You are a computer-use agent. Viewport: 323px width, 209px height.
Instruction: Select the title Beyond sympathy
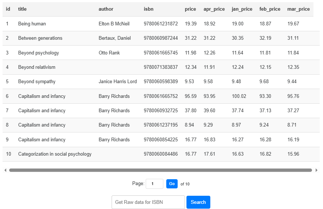click(37, 82)
